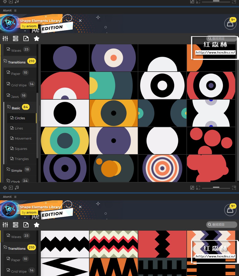Select red ring with white and purple center thumbnail

click(211, 85)
